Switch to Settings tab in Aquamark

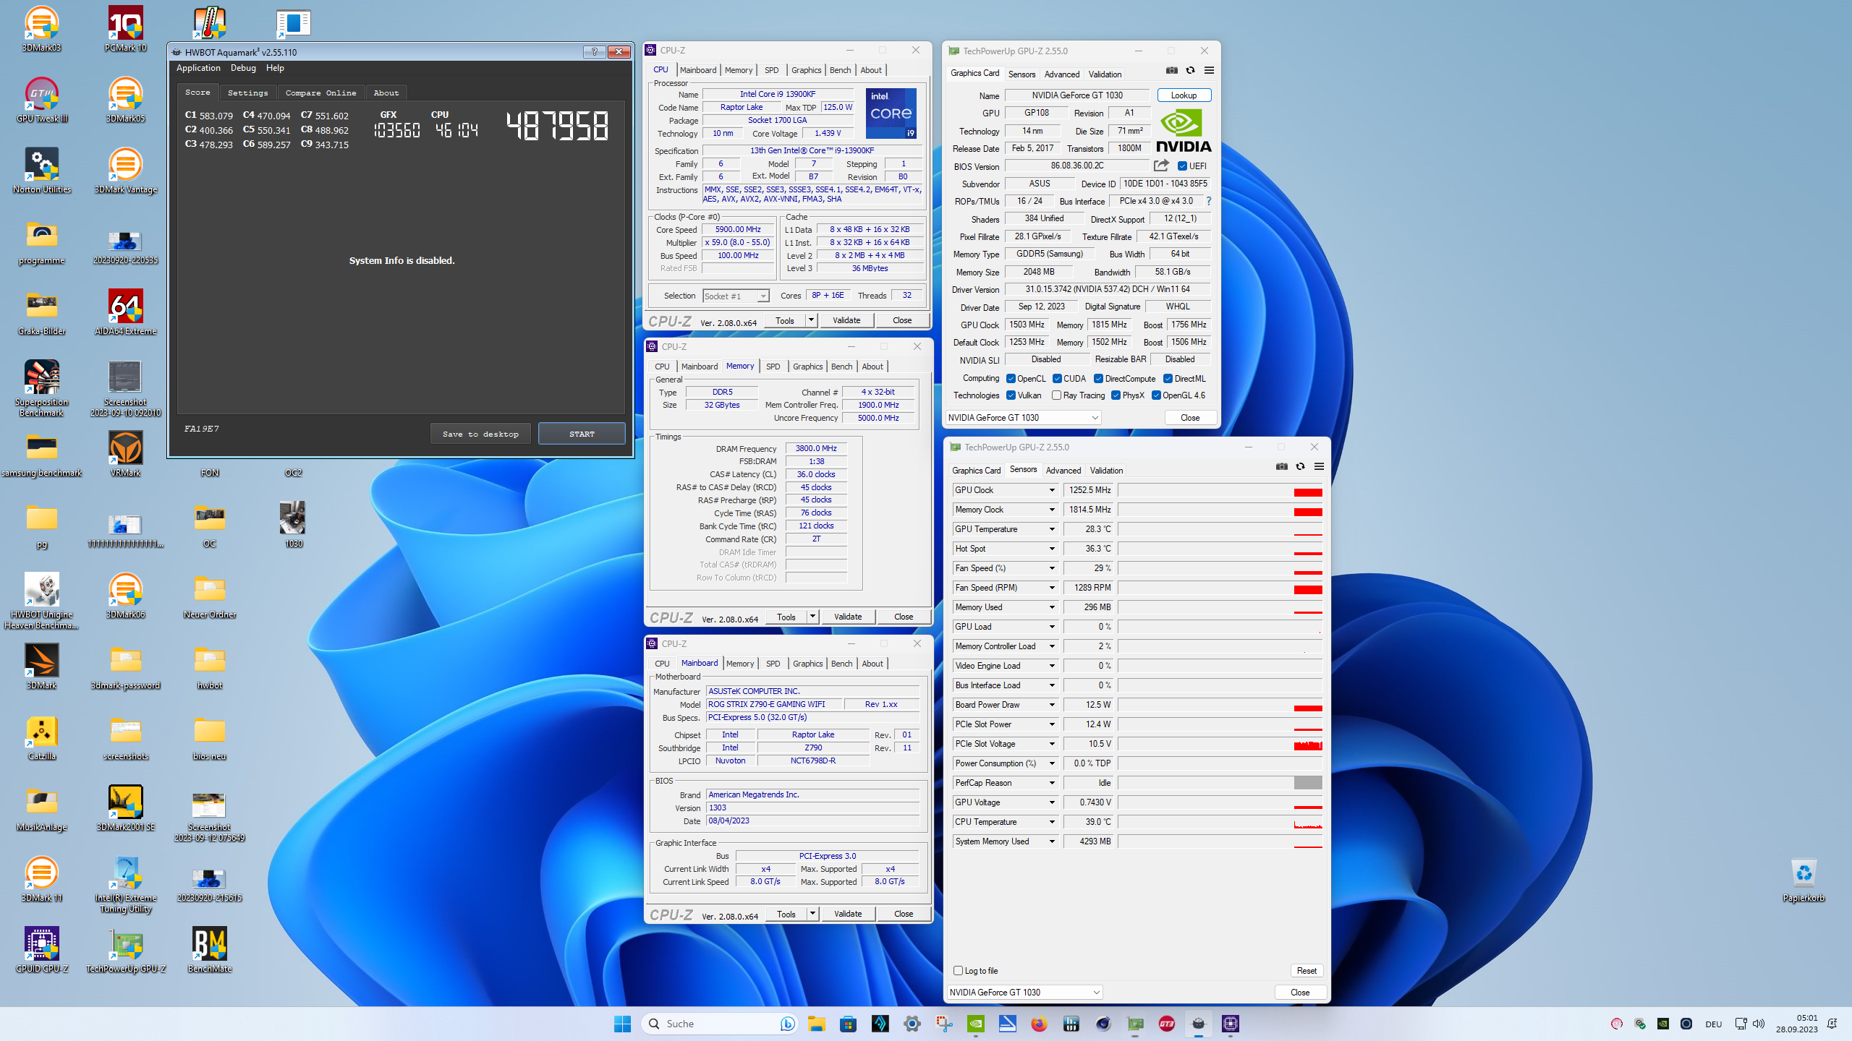coord(247,93)
